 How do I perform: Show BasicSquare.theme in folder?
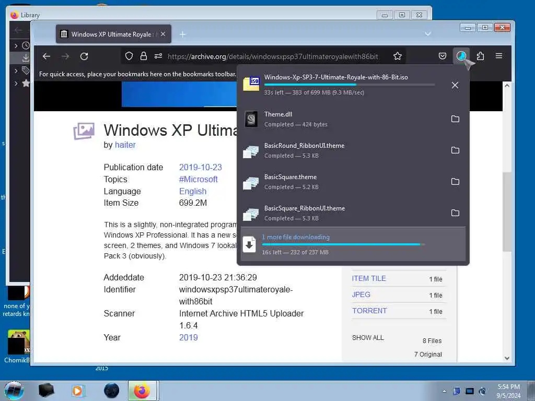[455, 182]
